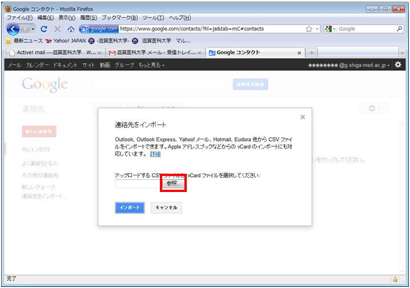Click the 詳細 link in dialog

(x=155, y=154)
